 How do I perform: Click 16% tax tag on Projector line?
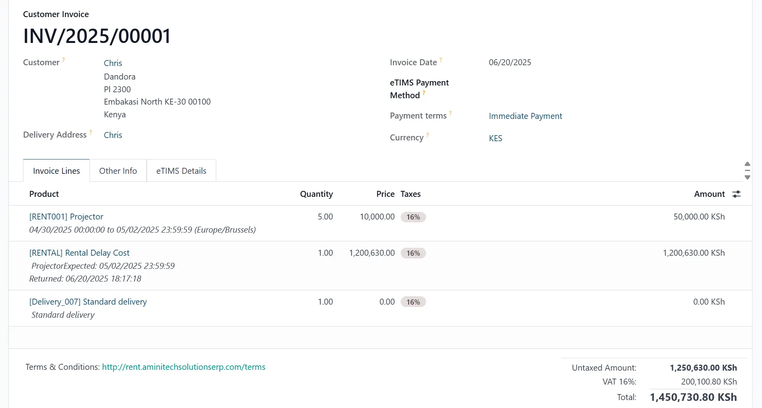tap(413, 217)
